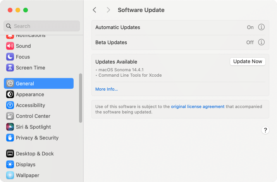
Task: Click the Update Now button
Action: pos(248,62)
